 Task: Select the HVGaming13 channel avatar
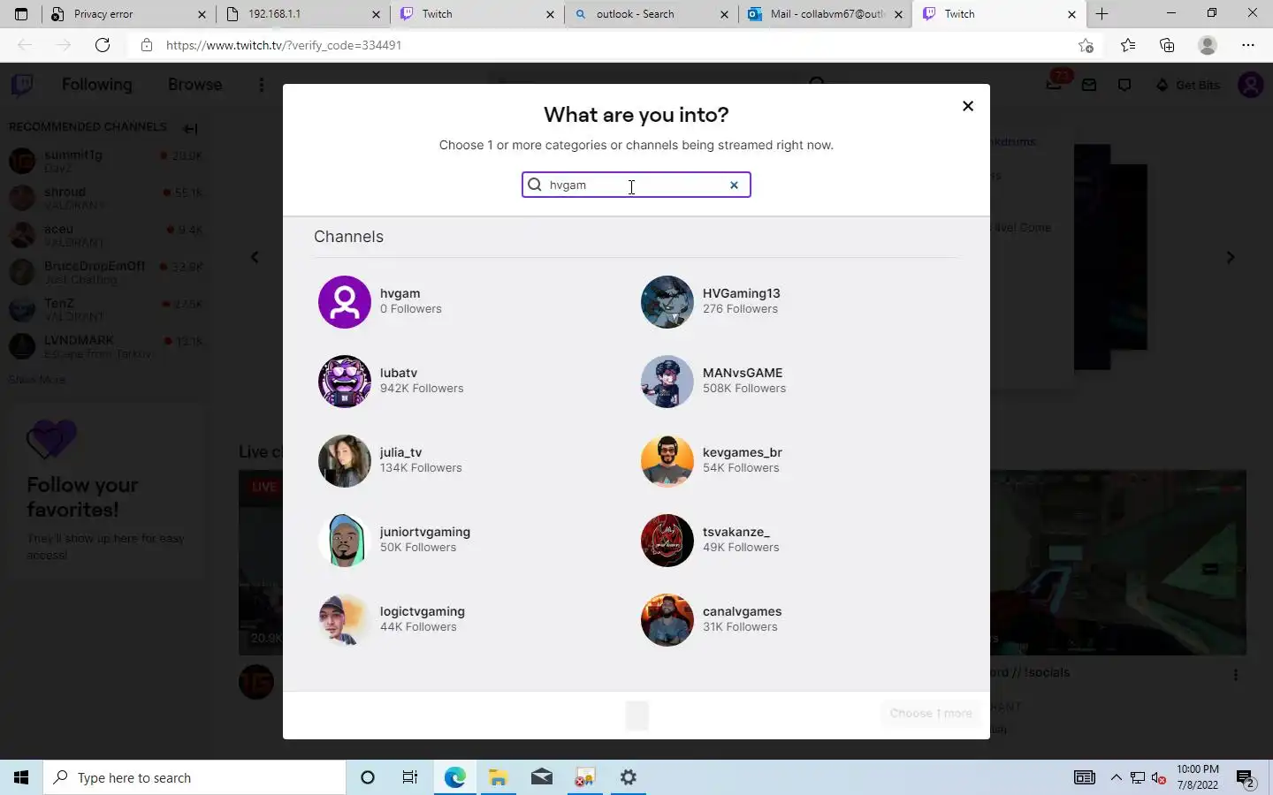[667, 302]
